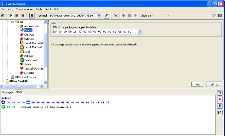
Task: Switch to the Messages tab
Action: tap(8, 92)
